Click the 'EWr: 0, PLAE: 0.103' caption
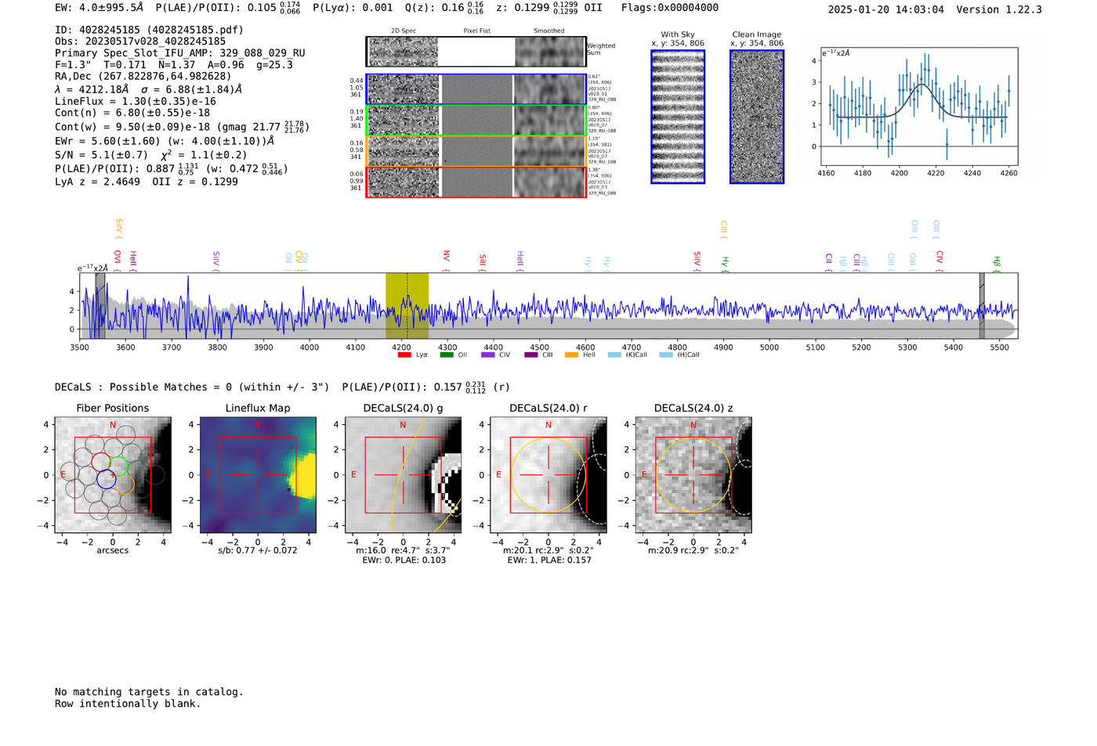Screen dimensions: 1097x746 404,560
